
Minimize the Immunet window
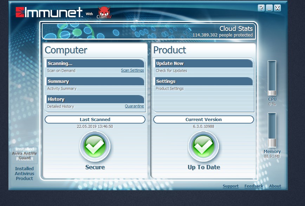[270, 8]
